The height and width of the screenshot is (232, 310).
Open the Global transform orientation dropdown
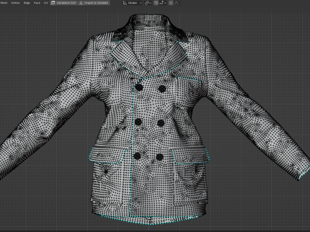132,3
